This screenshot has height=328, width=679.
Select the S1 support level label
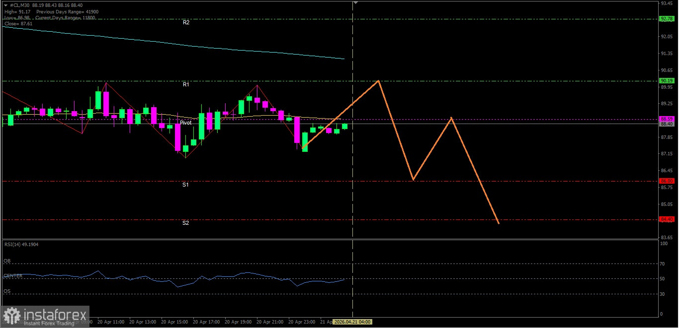click(x=185, y=185)
